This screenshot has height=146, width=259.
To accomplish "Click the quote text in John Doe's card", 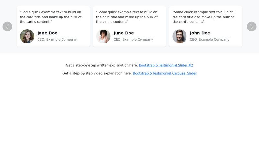I will [203, 17].
